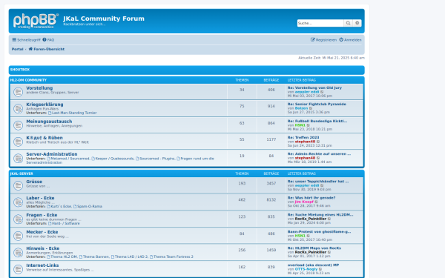Click the Kriegserklärung forum status icon

click(x=18, y=109)
